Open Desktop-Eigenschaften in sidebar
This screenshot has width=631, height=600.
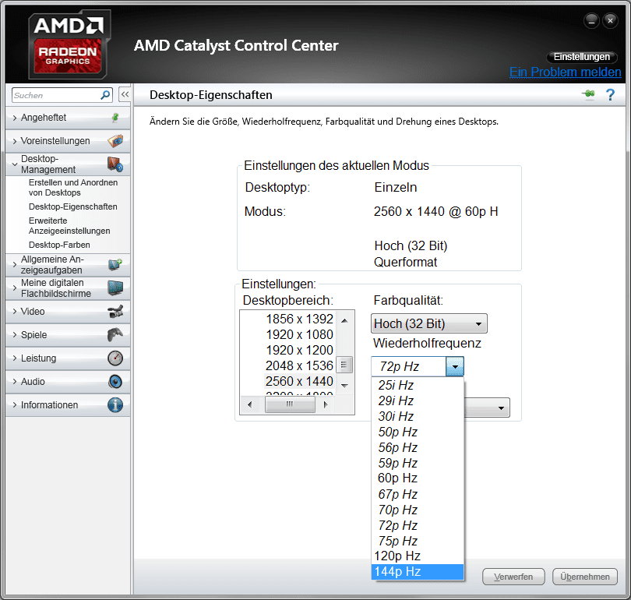coord(73,206)
